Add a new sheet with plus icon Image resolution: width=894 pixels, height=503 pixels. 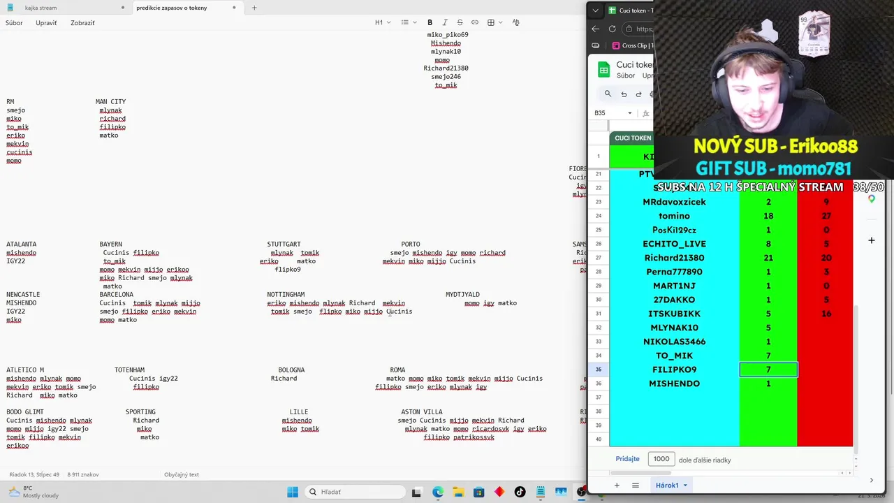point(616,486)
